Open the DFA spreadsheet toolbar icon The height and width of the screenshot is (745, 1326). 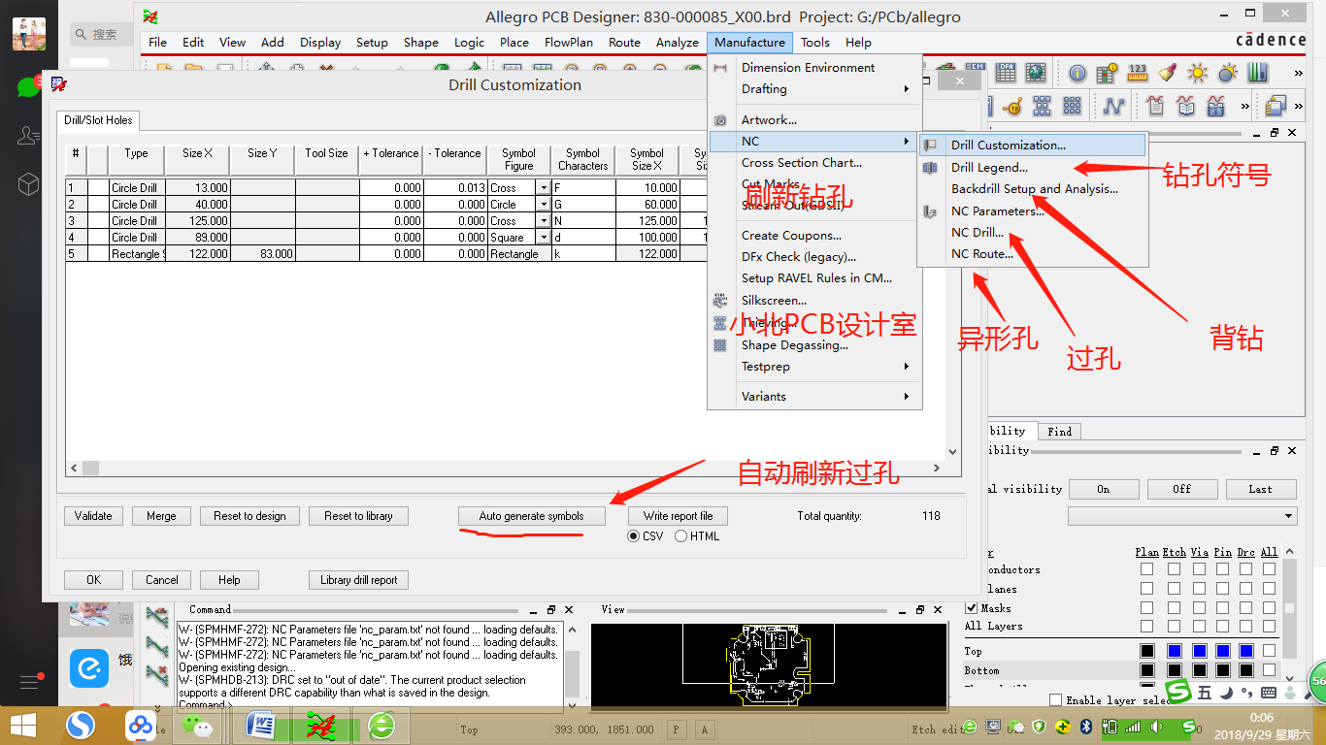click(1006, 72)
